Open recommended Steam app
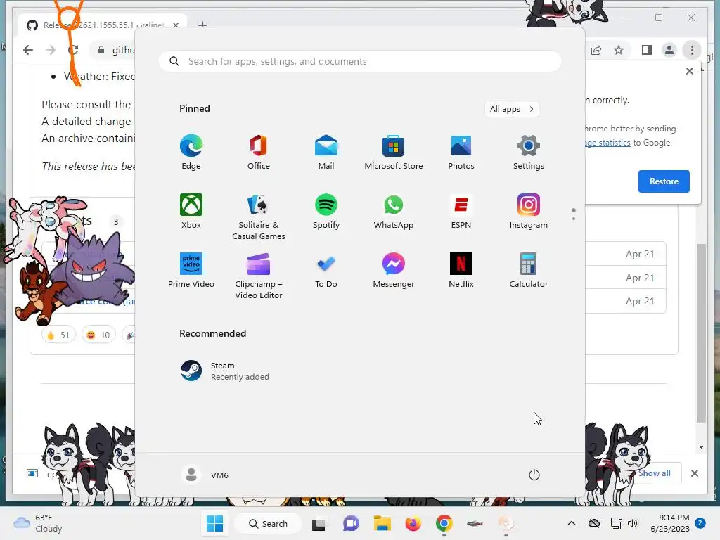This screenshot has width=720, height=540. point(225,371)
